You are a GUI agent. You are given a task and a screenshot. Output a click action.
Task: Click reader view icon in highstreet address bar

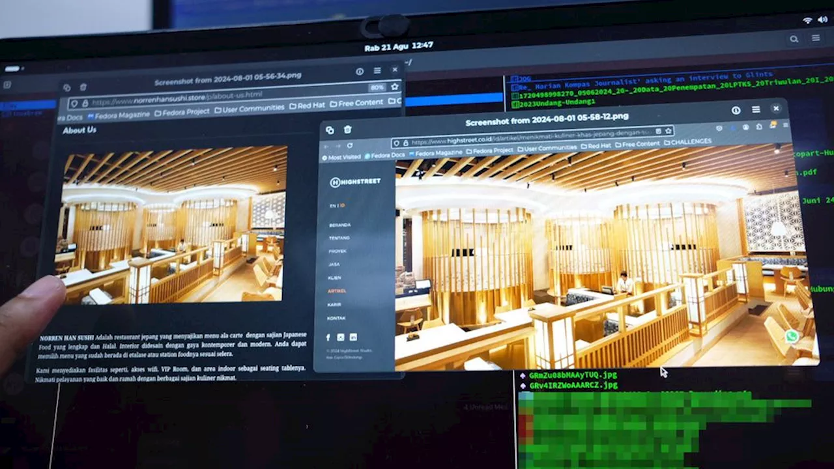[x=658, y=132]
